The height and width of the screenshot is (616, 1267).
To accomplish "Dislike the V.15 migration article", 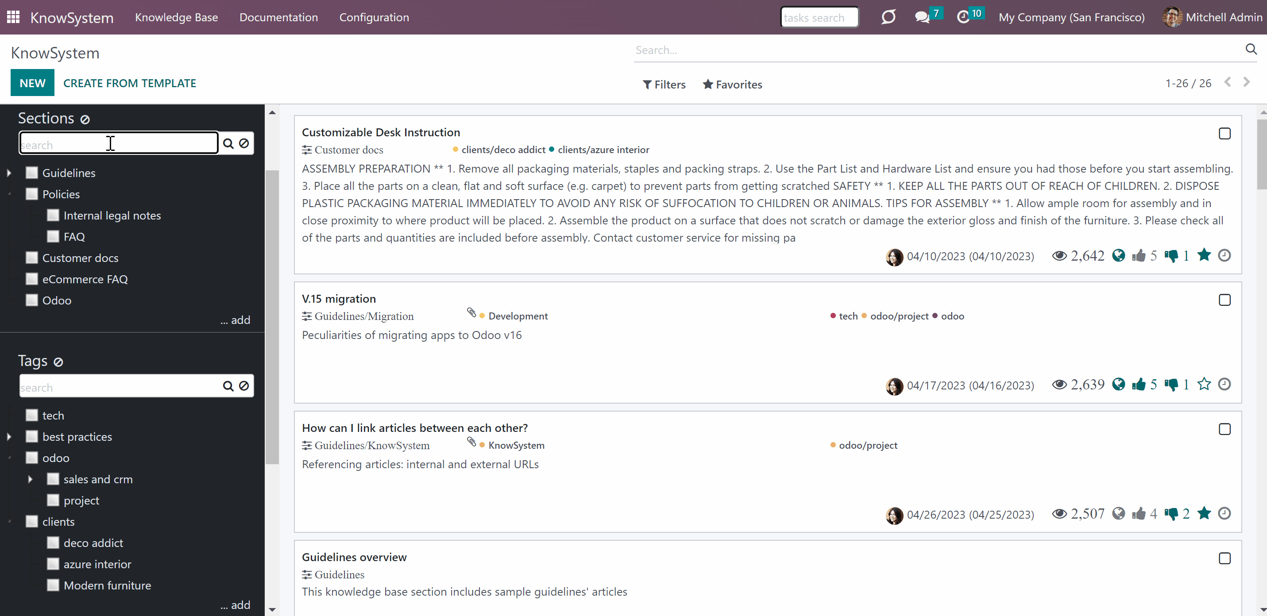I will [x=1171, y=385].
